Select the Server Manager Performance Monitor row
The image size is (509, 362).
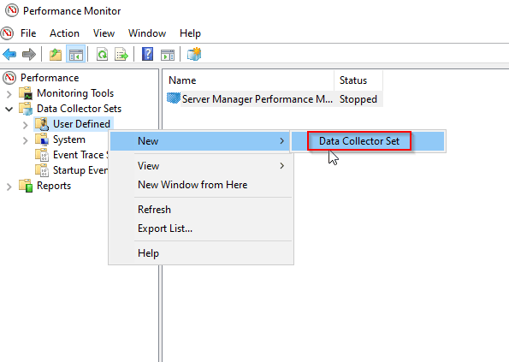[275, 99]
